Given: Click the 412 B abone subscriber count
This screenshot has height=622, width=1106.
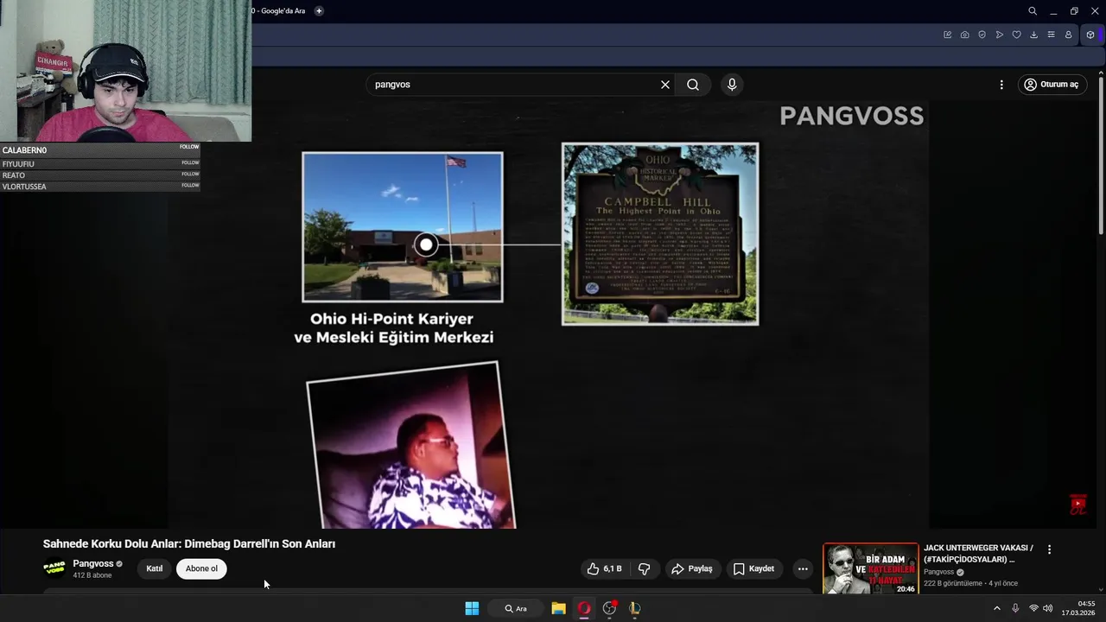Looking at the screenshot, I should (x=92, y=575).
